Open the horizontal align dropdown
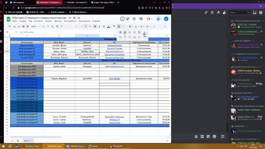Viewport: 265px width, 149px height. click(x=131, y=26)
